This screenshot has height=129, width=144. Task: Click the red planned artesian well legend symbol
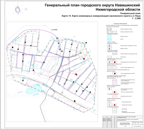[x=114, y=105]
